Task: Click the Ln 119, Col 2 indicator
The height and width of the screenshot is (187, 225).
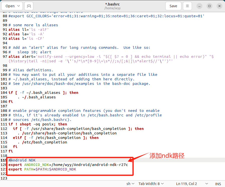Action: click(186, 184)
